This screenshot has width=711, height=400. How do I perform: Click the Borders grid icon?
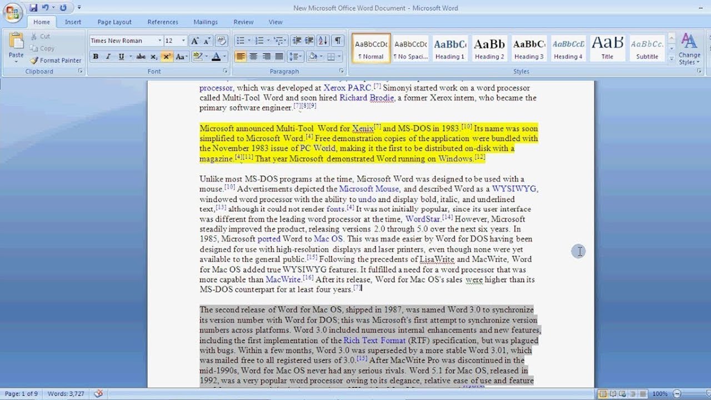(x=332, y=57)
